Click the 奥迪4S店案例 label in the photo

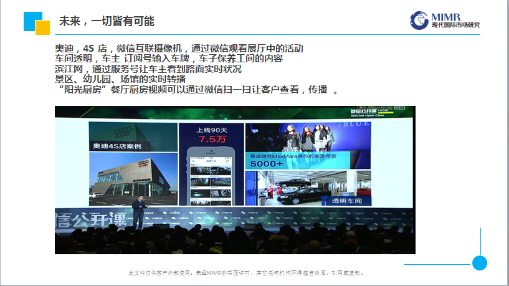point(117,146)
